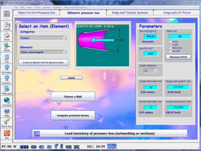This screenshot has width=201, height=151.
Task: Click the débit vol field showing 50
Action: point(180,37)
